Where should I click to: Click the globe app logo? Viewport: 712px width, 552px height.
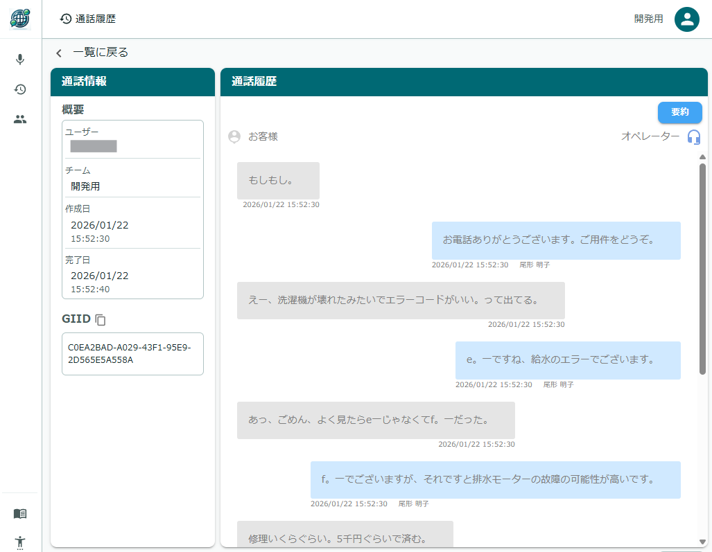click(x=20, y=19)
